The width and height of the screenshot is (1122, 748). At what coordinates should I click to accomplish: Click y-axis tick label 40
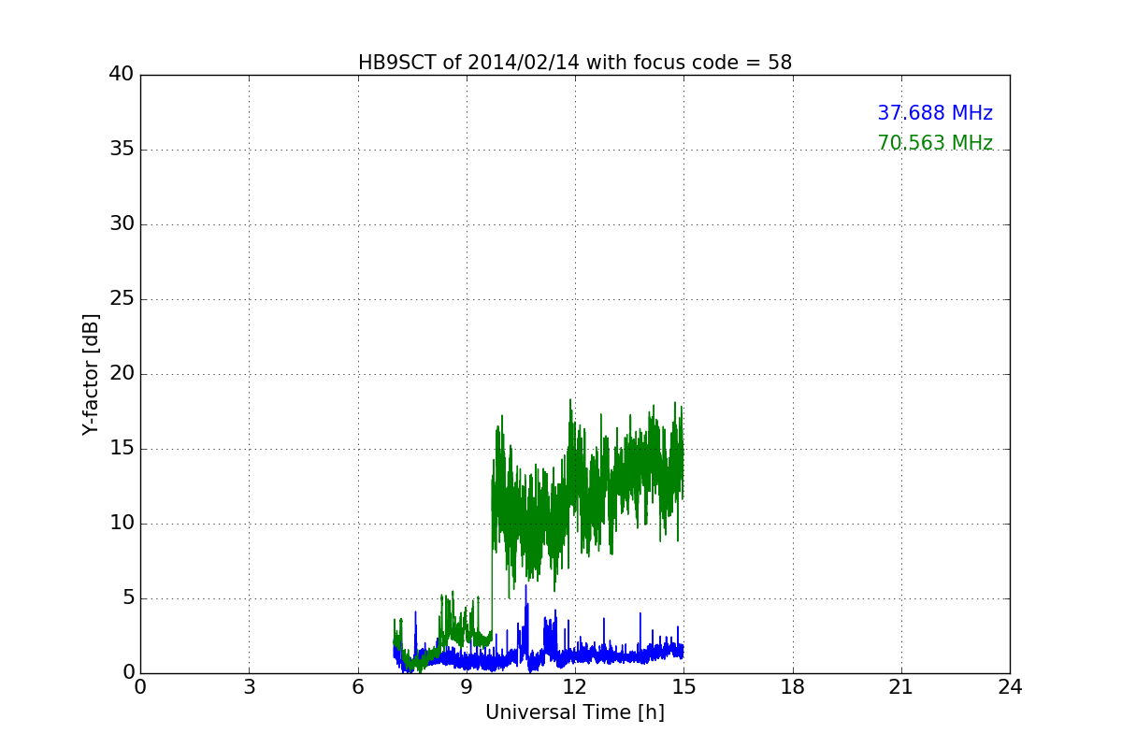pyautogui.click(x=122, y=75)
